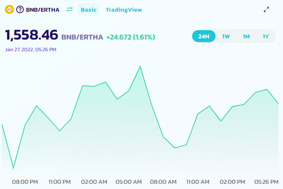Viewport: 283px width, 189px height.
Task: Select the 1M time range
Action: point(246,37)
